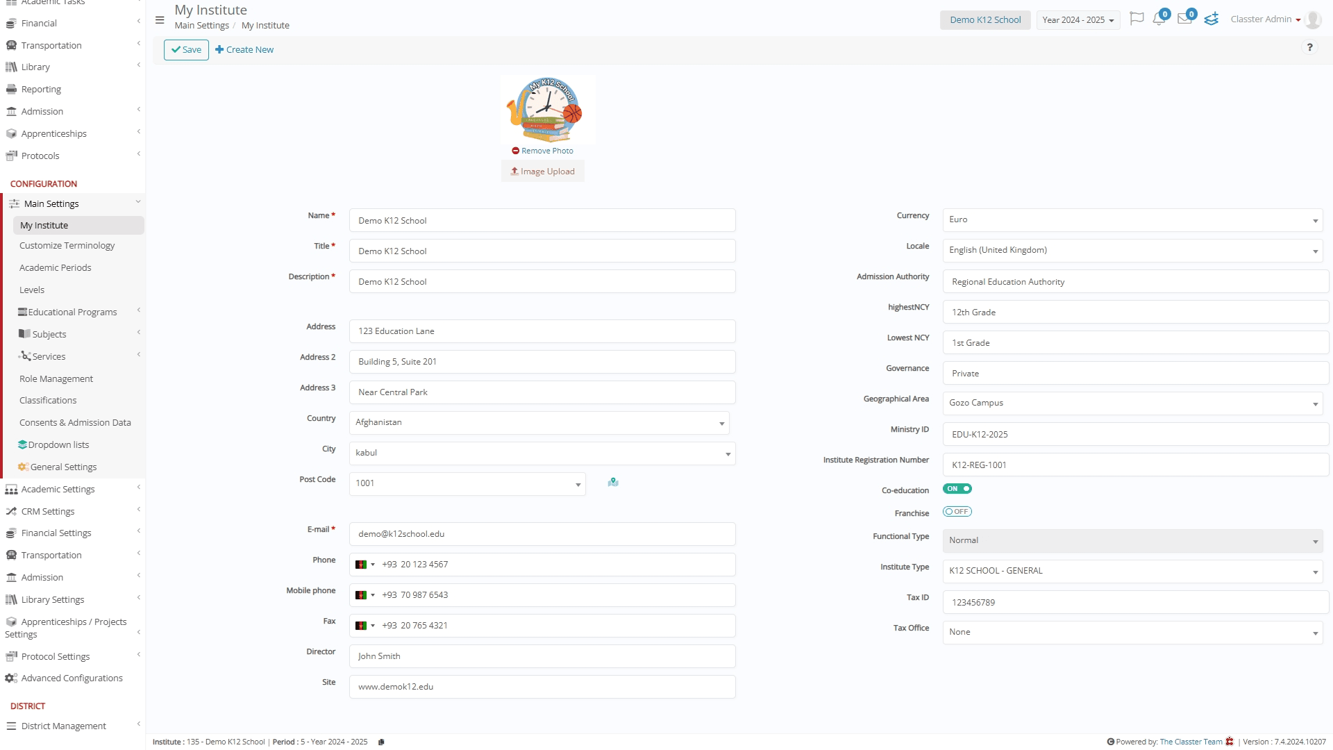Click the Library books icon
Screen dimensions: 1333x750
[x=11, y=67]
